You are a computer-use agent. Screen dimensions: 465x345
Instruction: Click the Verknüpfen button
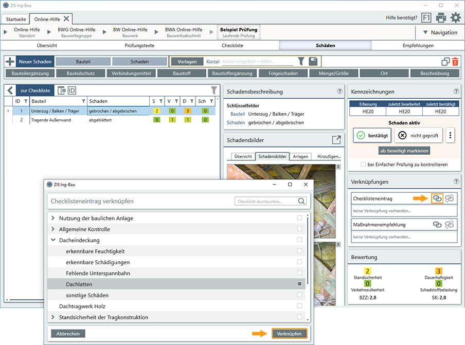289,334
